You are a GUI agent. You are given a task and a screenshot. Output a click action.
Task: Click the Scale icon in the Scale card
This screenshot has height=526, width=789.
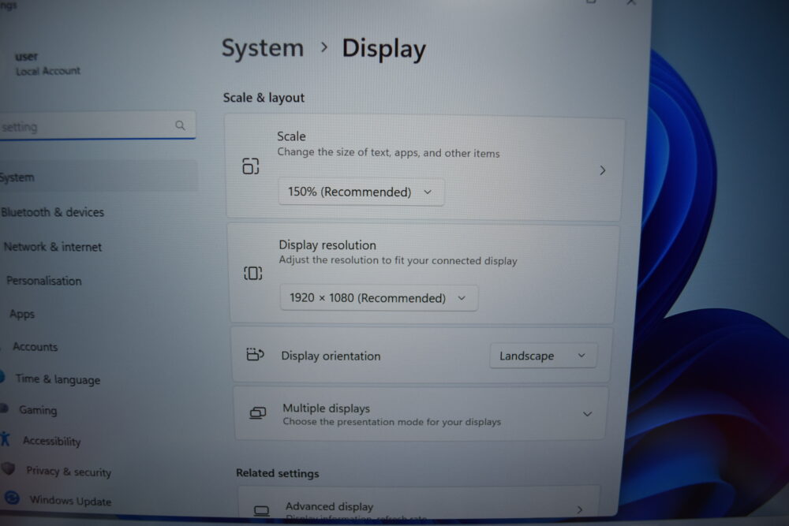[x=251, y=166]
